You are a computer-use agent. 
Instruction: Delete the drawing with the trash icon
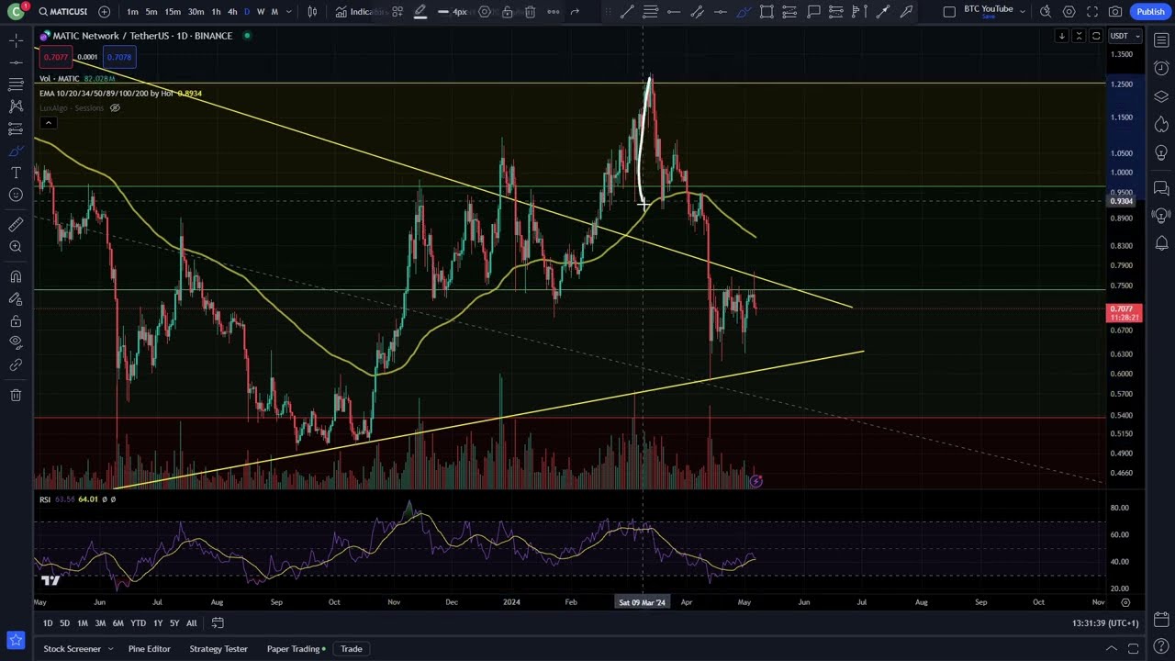point(530,12)
